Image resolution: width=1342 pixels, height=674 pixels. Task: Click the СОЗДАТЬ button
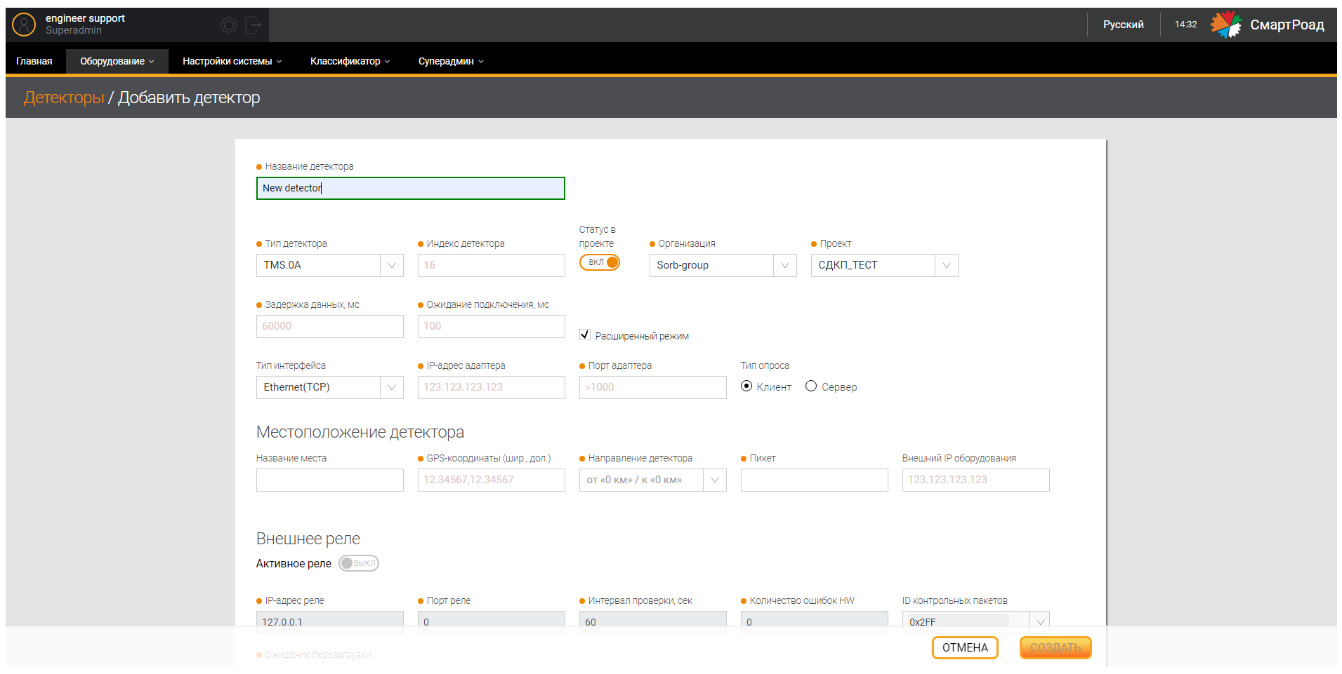click(1055, 647)
